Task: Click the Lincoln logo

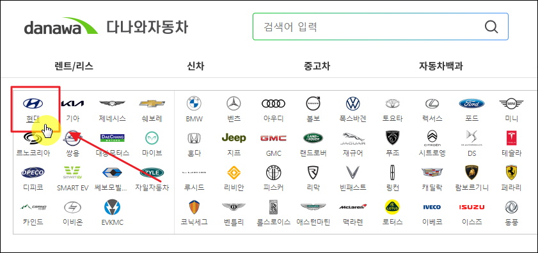Action: (x=393, y=172)
